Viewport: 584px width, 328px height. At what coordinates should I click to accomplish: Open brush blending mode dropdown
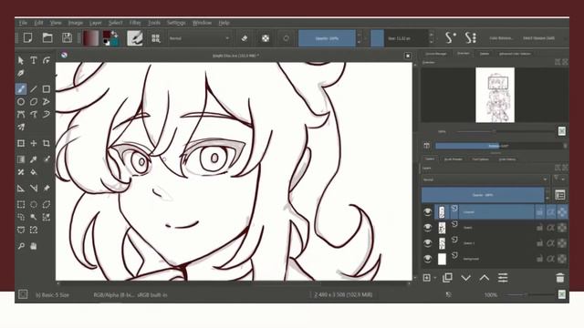click(x=199, y=38)
